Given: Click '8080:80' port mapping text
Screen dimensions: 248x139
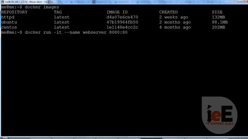Looking at the screenshot, I should 118,32.
